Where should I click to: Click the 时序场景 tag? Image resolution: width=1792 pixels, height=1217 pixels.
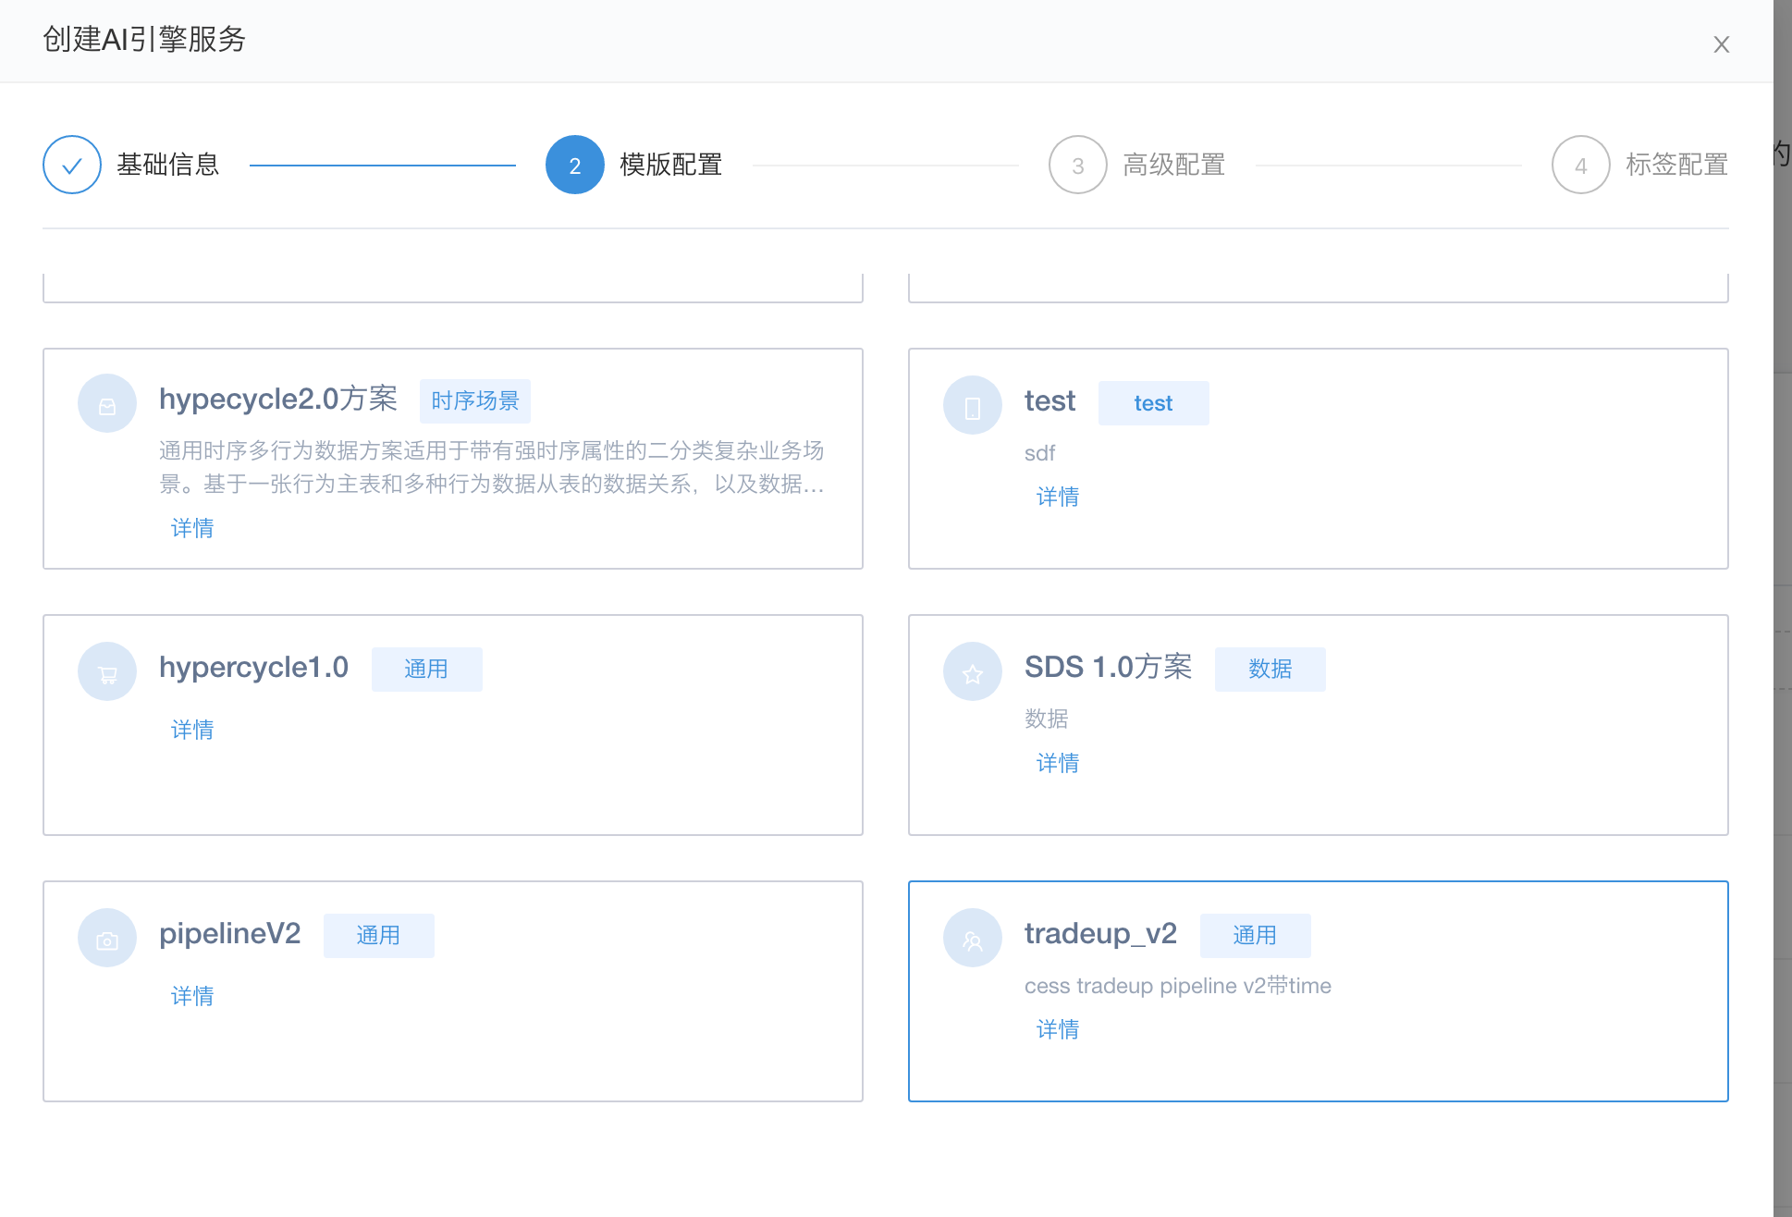coord(475,400)
